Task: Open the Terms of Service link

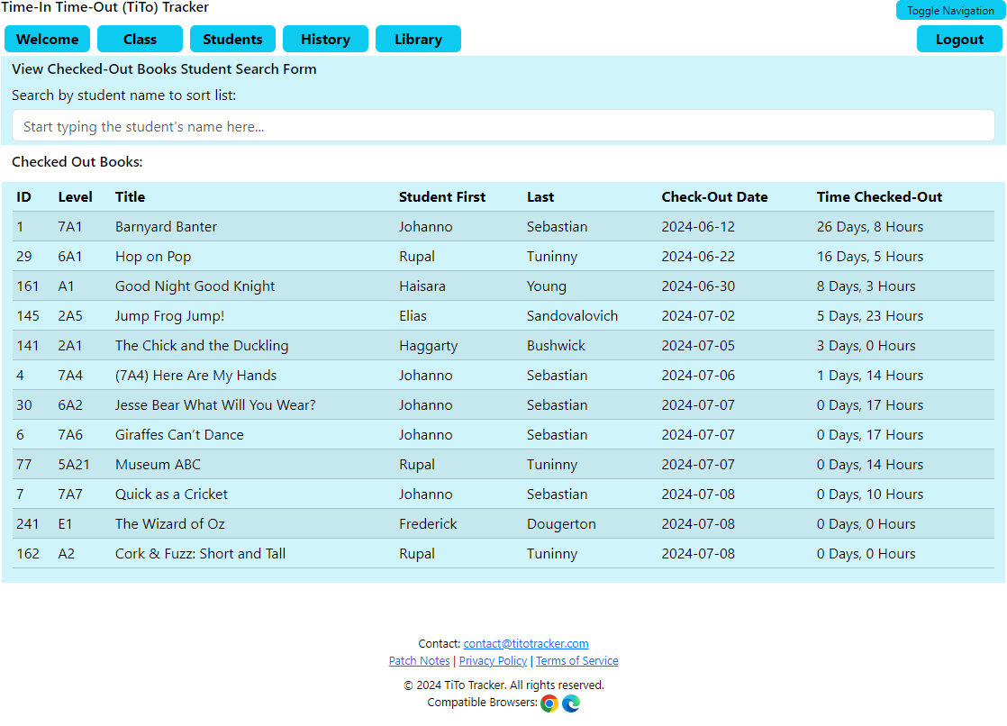Action: pos(576,661)
